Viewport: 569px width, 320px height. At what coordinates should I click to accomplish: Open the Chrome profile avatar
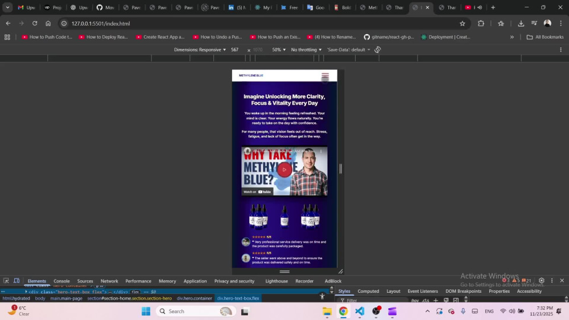pos(547,23)
